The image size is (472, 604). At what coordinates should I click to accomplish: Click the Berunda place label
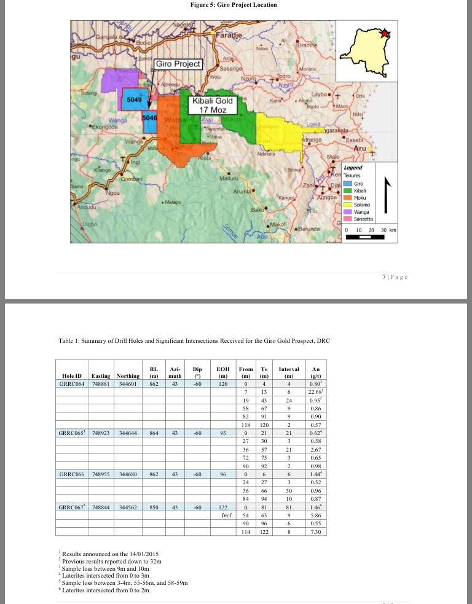pyautogui.click(x=309, y=229)
